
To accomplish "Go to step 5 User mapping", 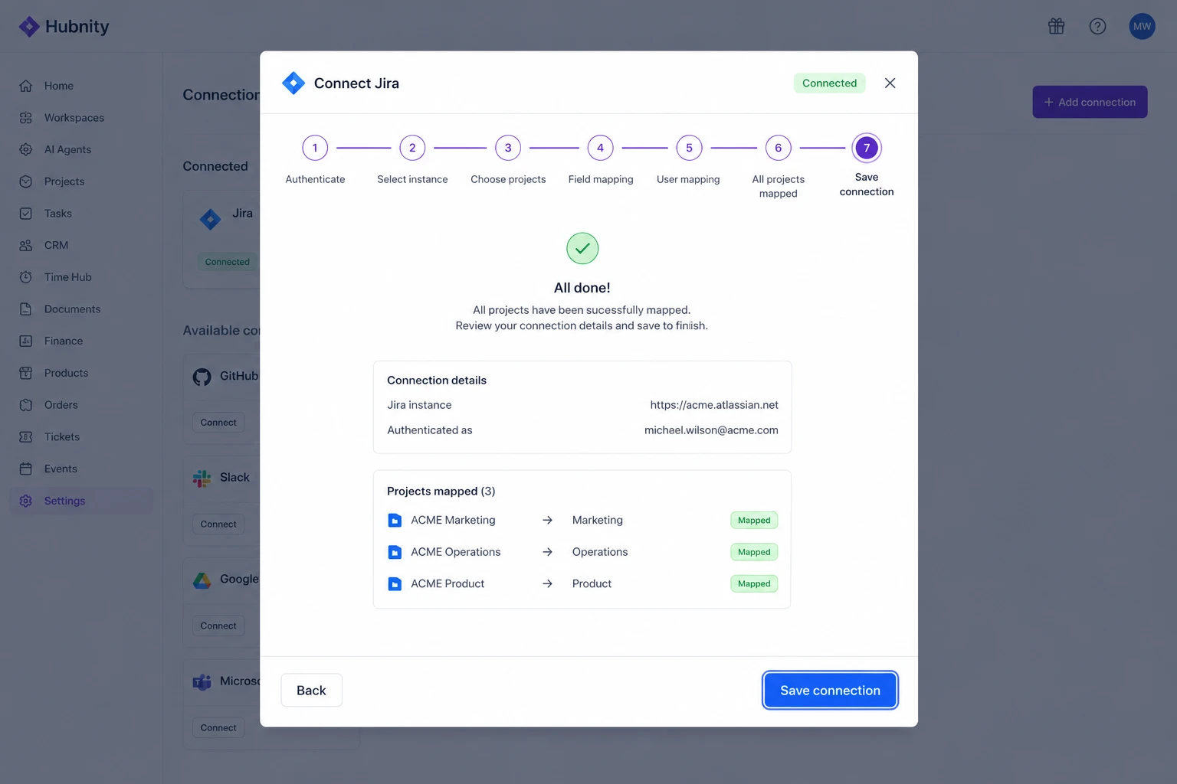I will 689,148.
